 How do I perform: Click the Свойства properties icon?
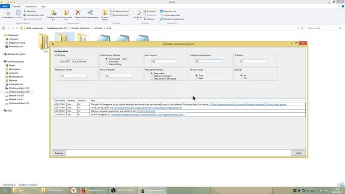(x=138, y=13)
